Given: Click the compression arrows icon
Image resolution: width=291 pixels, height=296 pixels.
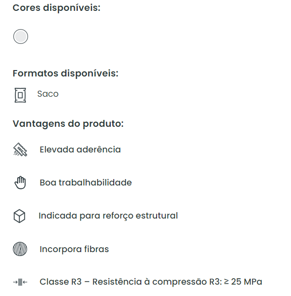Looking at the screenshot, I should [20, 282].
